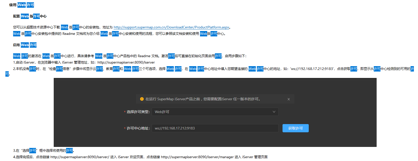Click the 许可中心地址 input field
Screen dimensions: 418x161
click(215, 128)
